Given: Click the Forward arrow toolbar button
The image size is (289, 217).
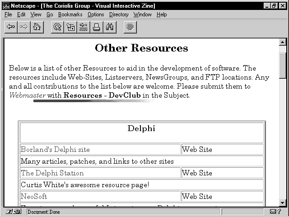Looking at the screenshot, I should pyautogui.click(x=24, y=27).
